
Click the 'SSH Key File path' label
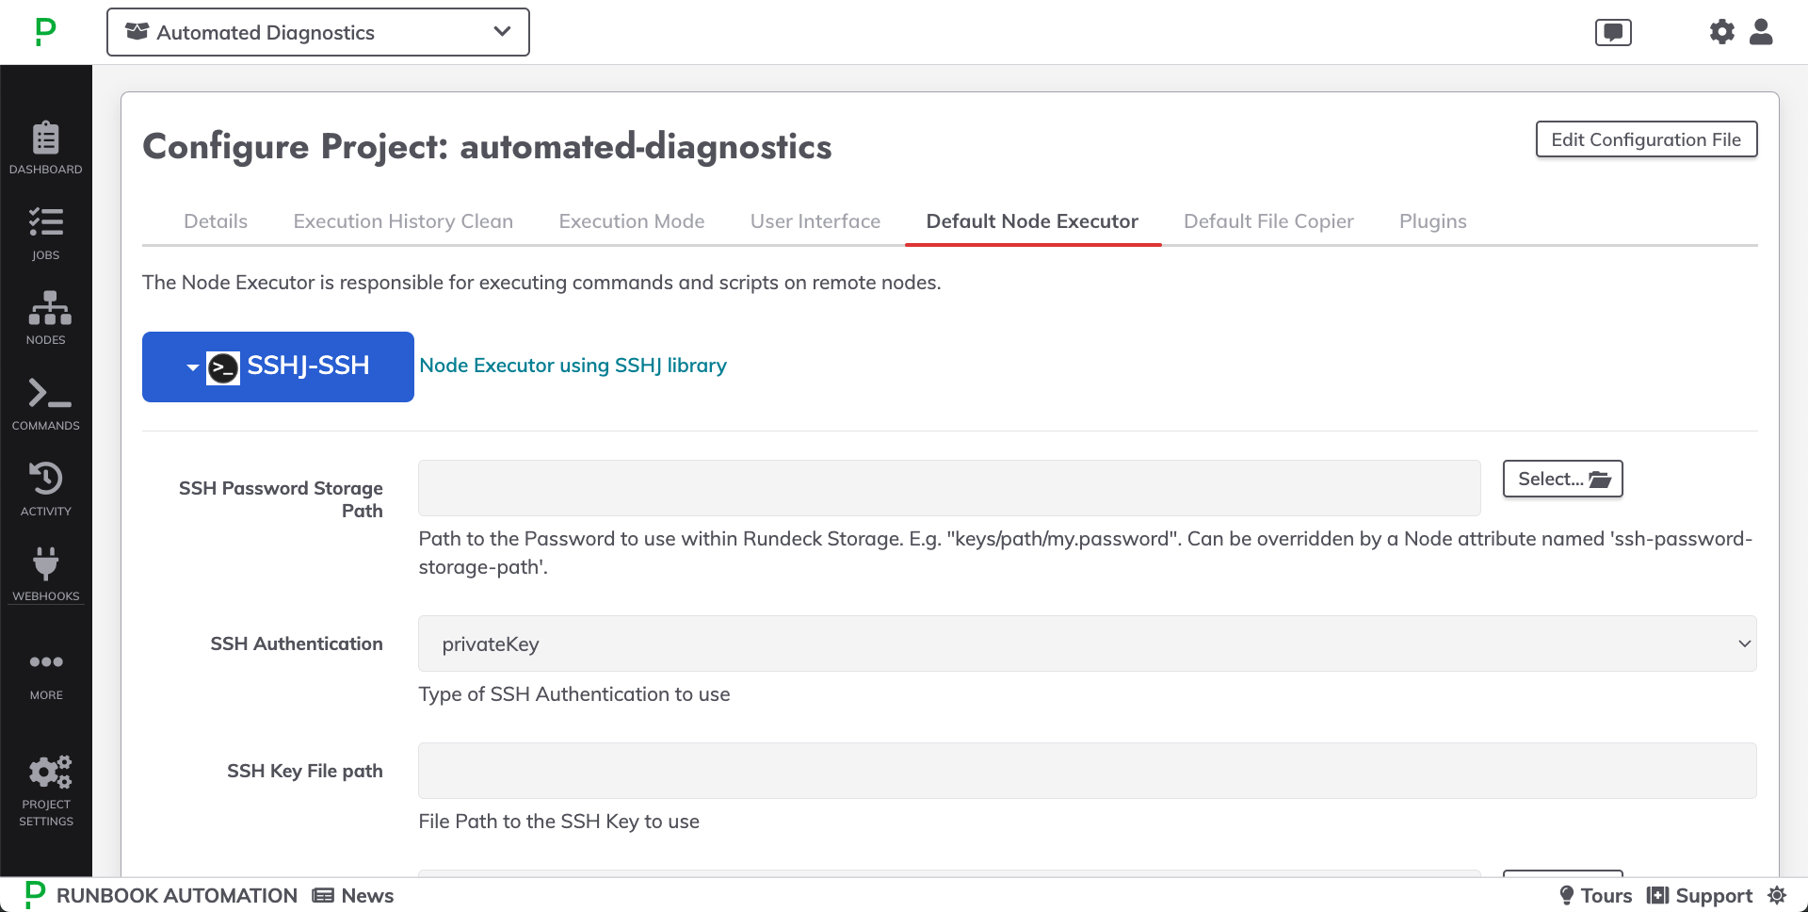tap(305, 771)
